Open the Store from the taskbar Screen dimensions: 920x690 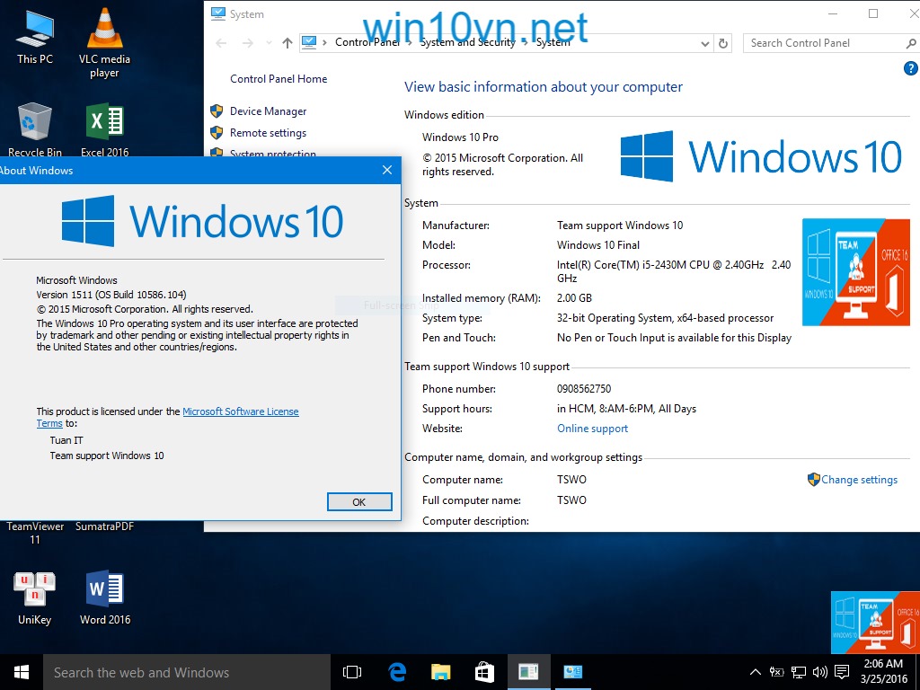pyautogui.click(x=484, y=672)
